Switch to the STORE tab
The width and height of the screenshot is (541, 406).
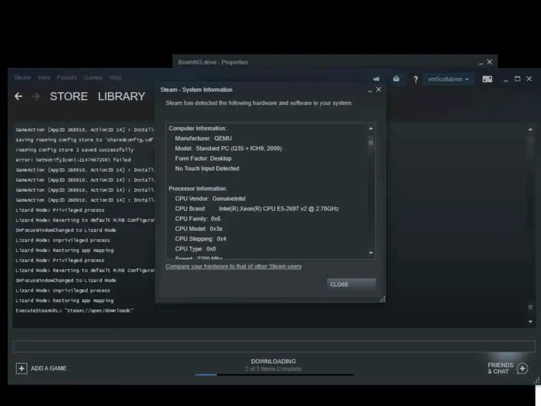tap(69, 96)
